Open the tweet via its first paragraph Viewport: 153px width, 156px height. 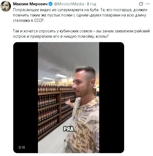80,15
